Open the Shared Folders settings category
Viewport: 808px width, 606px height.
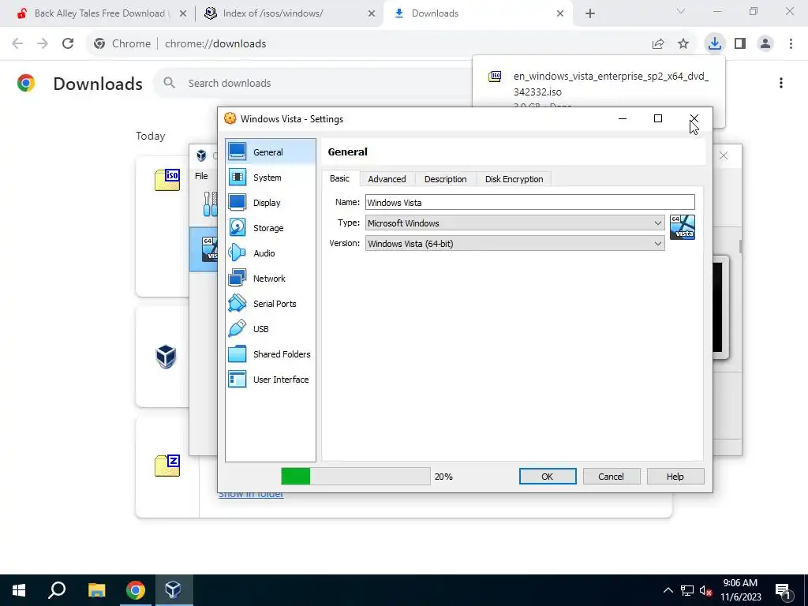(271, 354)
